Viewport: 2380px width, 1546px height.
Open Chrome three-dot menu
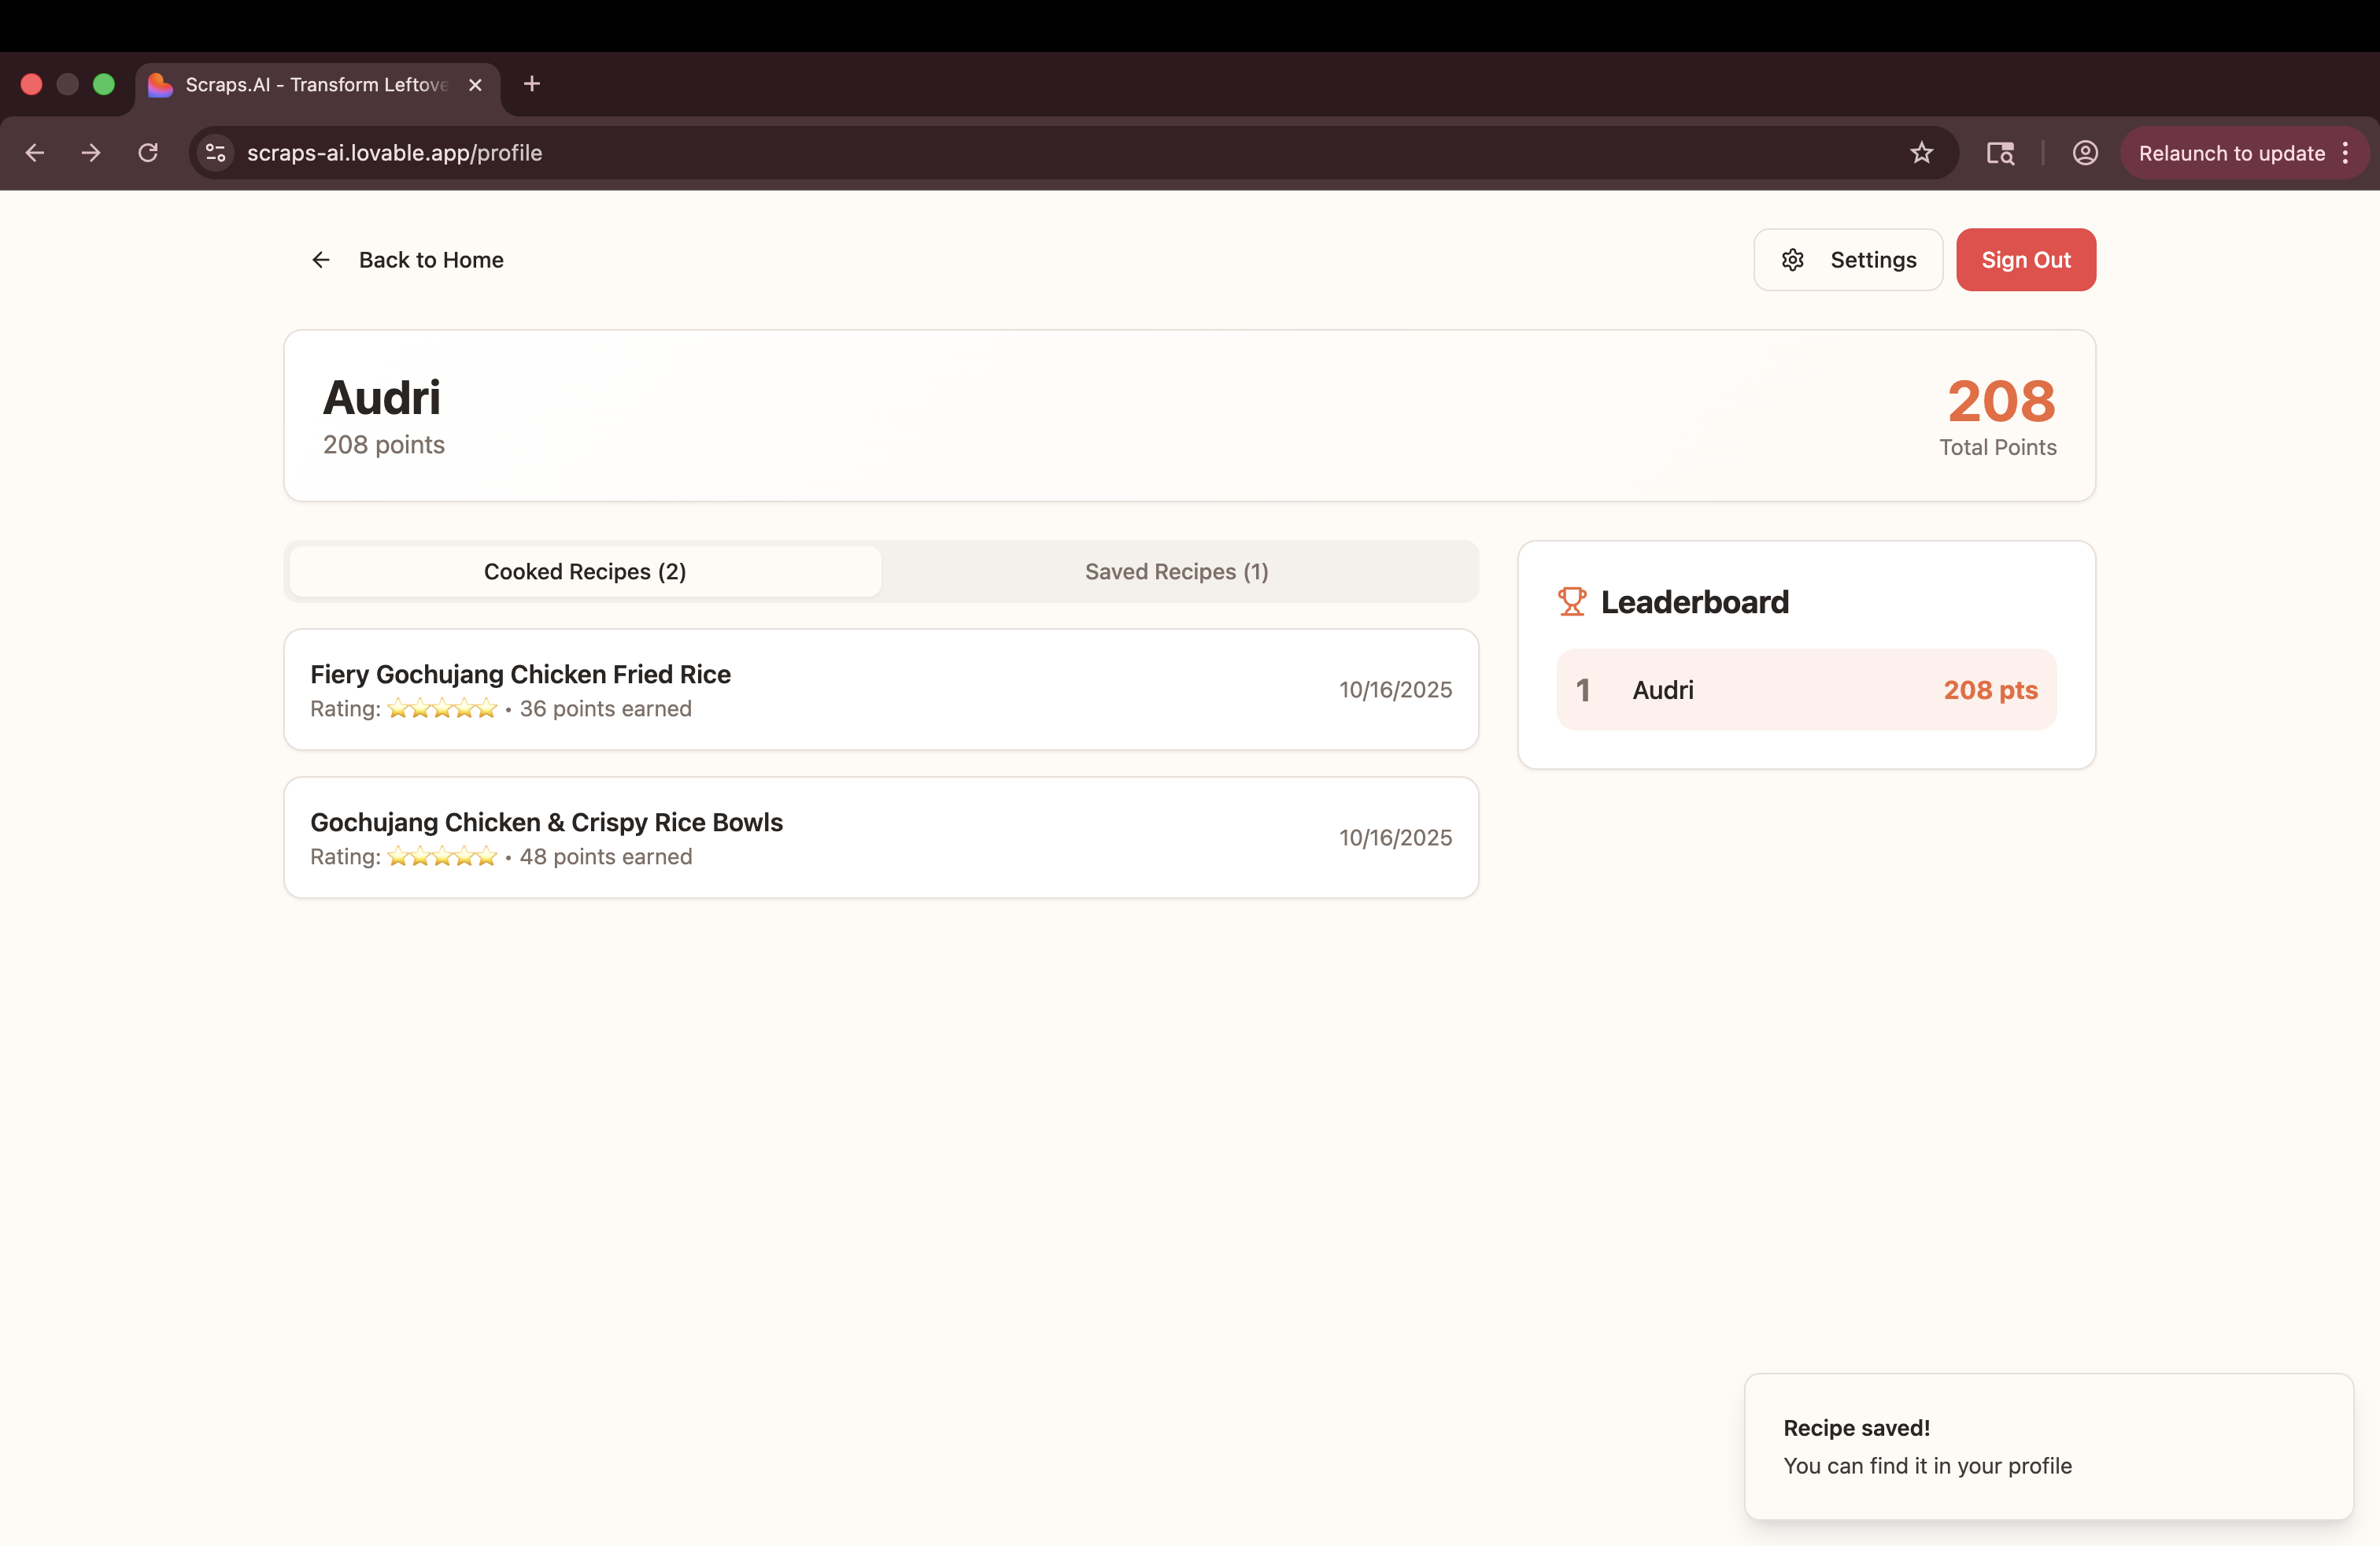pos(2345,153)
